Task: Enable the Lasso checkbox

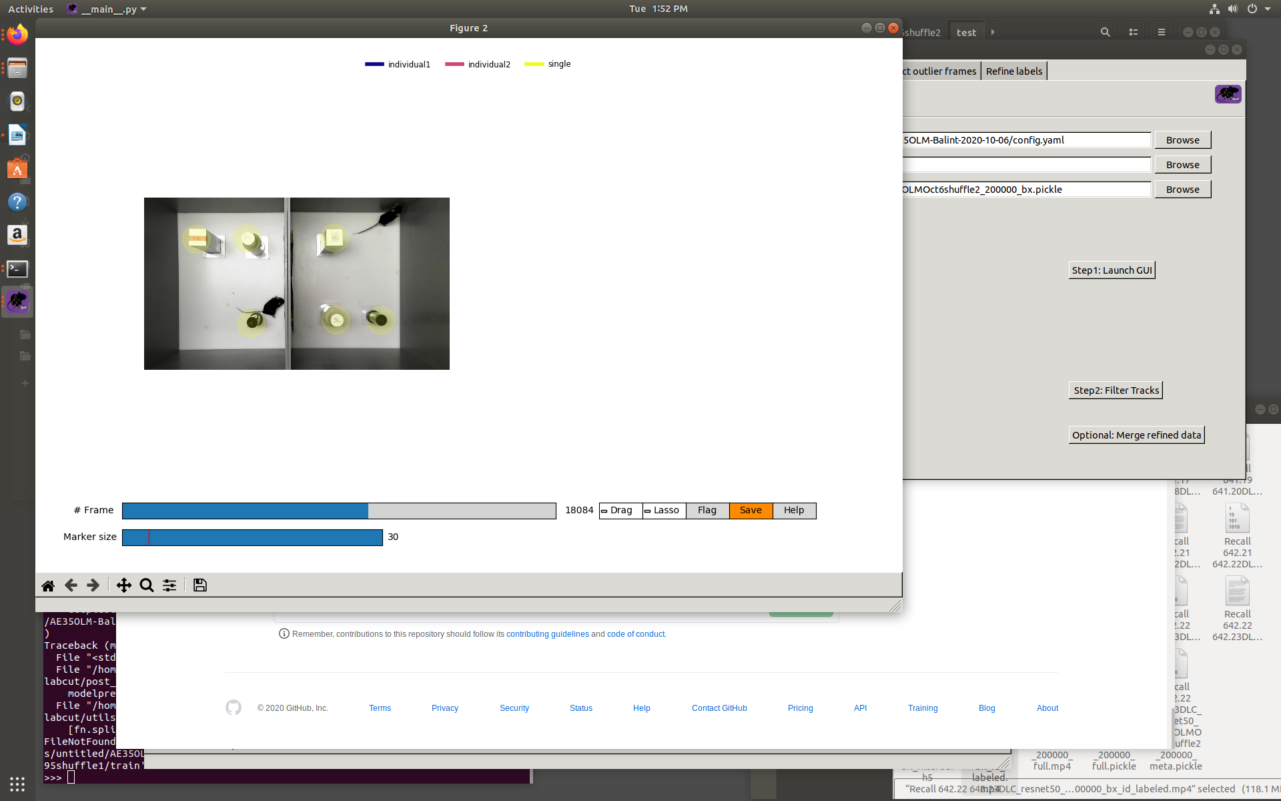Action: [647, 510]
